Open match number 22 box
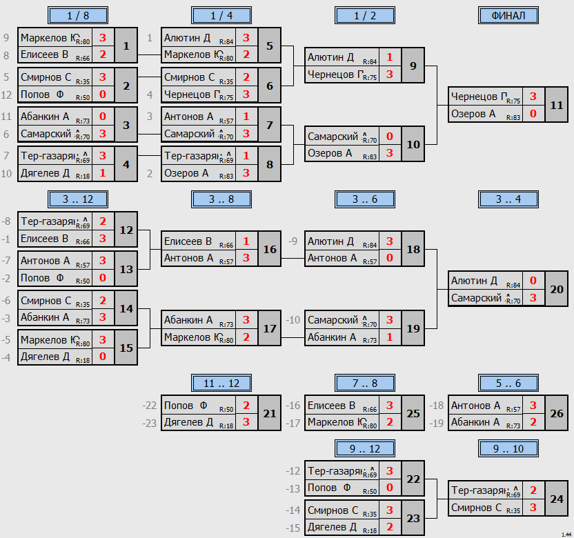The height and width of the screenshot is (538, 574). pyautogui.click(x=413, y=479)
